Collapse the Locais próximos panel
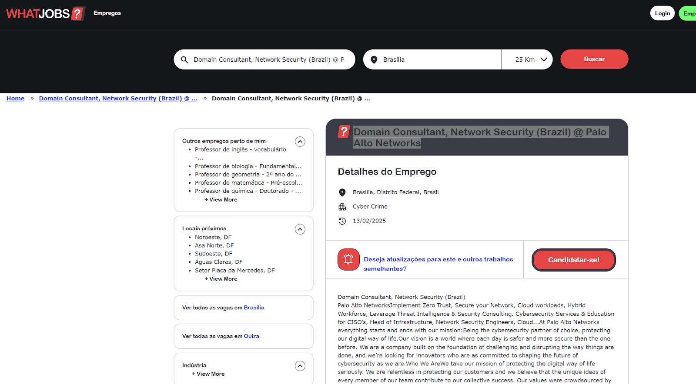This screenshot has height=384, width=696. [300, 229]
